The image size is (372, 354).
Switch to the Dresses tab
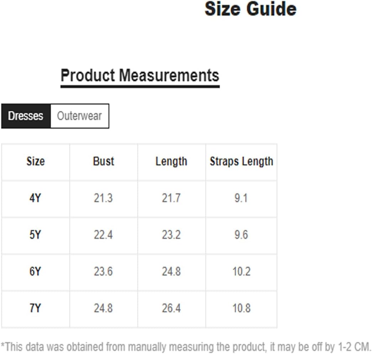(x=26, y=116)
